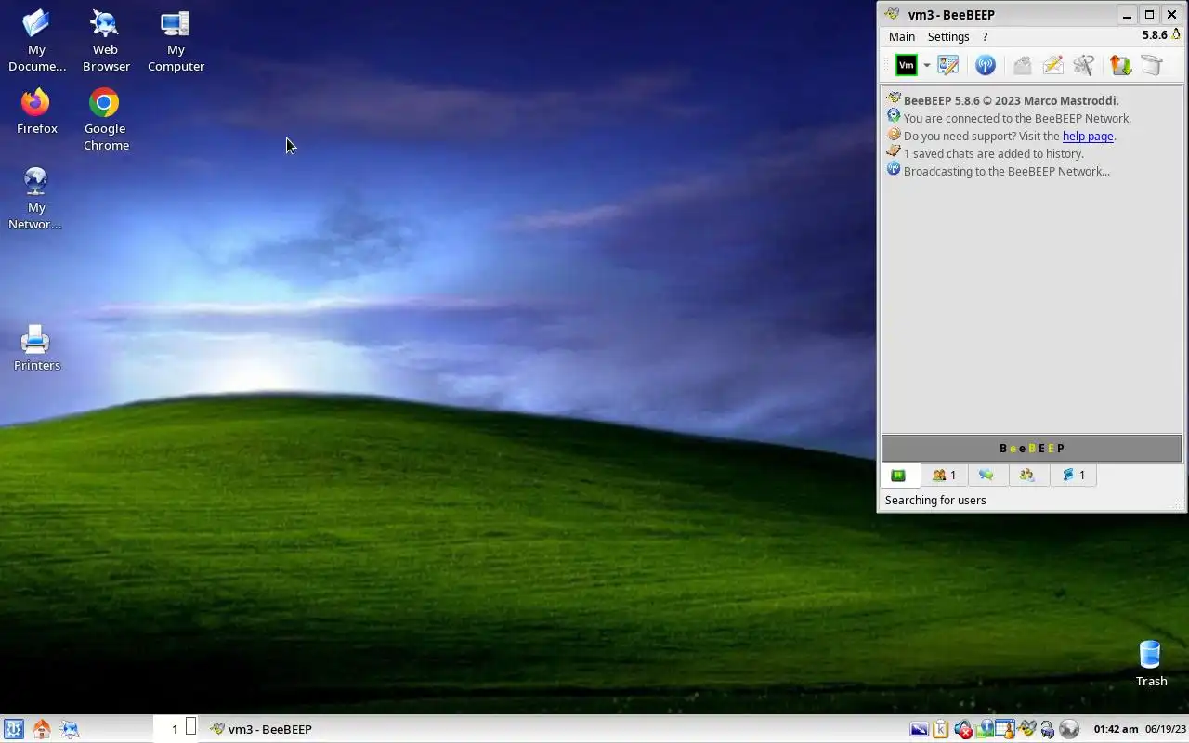Switch to the saved chats tab showing 1
This screenshot has height=743, width=1189.
pyautogui.click(x=1074, y=476)
